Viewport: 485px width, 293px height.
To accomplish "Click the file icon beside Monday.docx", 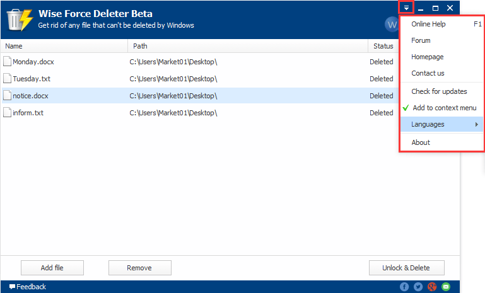I will point(8,62).
